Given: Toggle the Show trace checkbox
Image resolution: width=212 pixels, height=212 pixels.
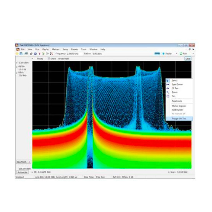Looking at the screenshot, I should 49,59.
